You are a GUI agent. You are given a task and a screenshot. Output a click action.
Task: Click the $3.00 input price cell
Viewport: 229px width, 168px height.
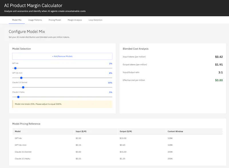pos(78,152)
